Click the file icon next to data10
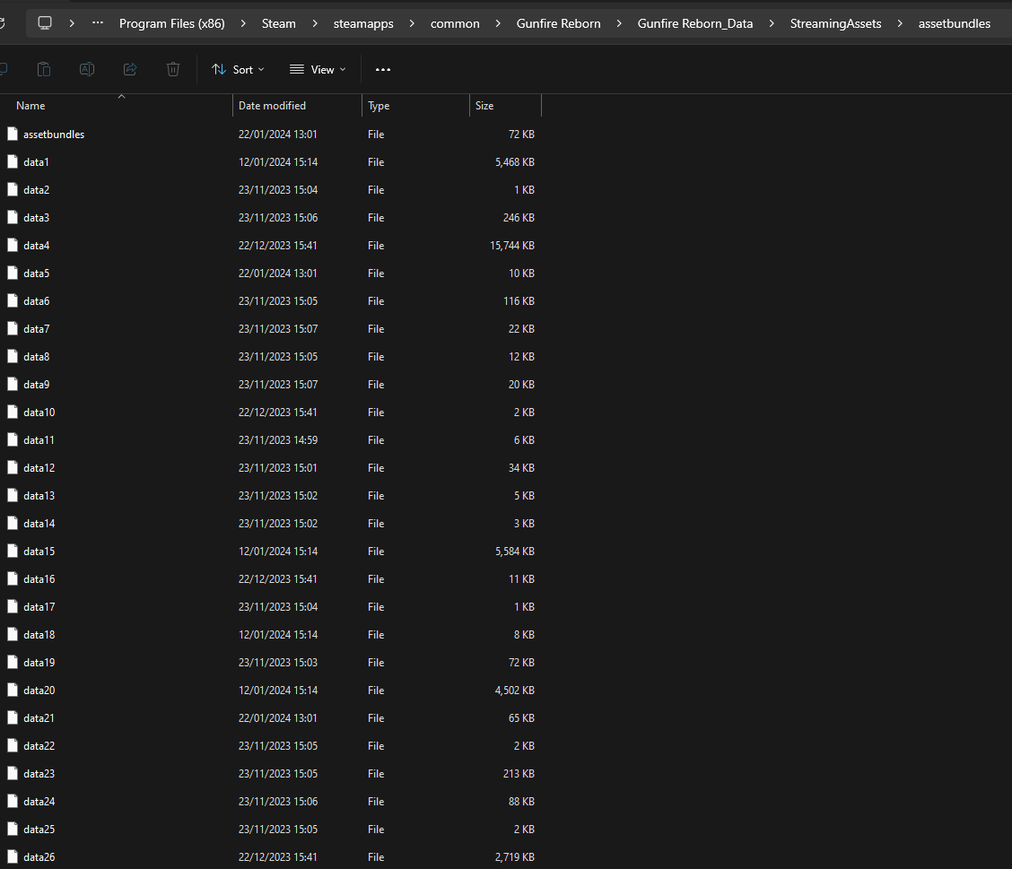The width and height of the screenshot is (1012, 869). (13, 412)
